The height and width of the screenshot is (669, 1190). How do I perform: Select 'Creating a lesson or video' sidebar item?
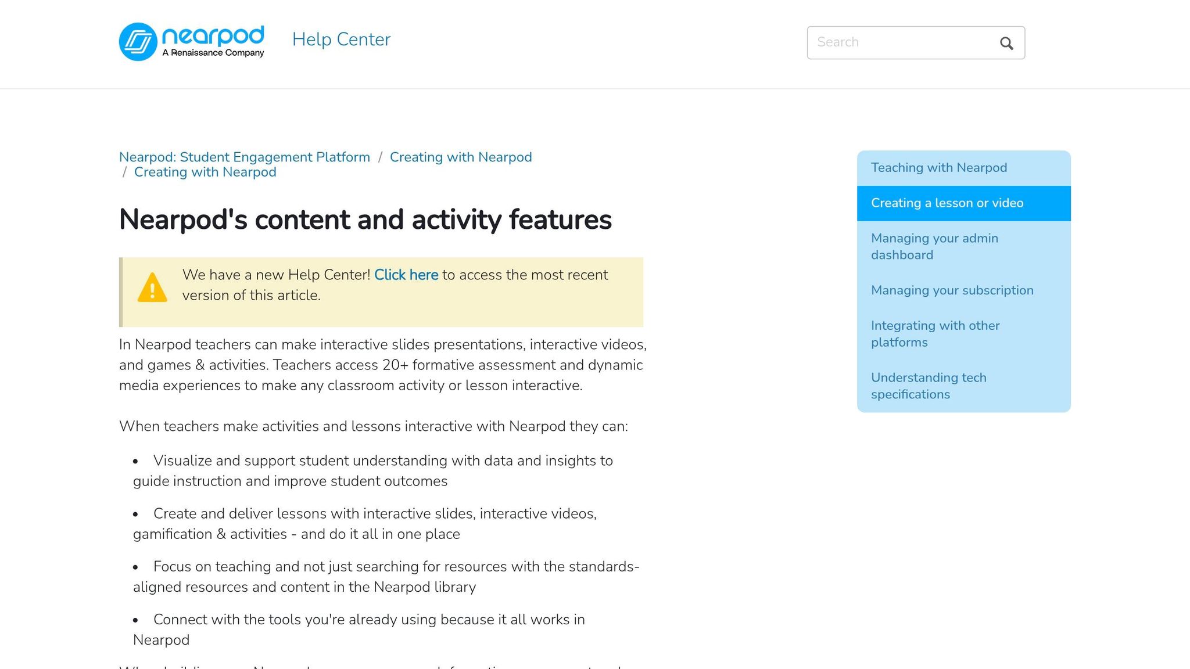[x=947, y=203]
